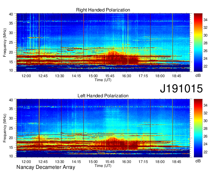Image resolution: width=211 pixels, height=171 pixels.
Task: Click the 28 dB mark on Left Handed colorbar
Action: click(x=205, y=129)
